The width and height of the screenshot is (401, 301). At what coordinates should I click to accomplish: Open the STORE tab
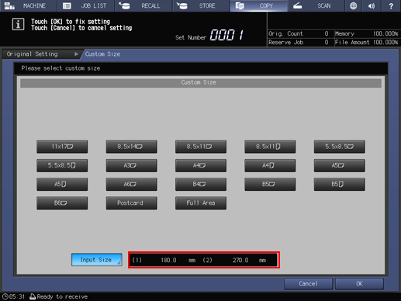(201, 5)
